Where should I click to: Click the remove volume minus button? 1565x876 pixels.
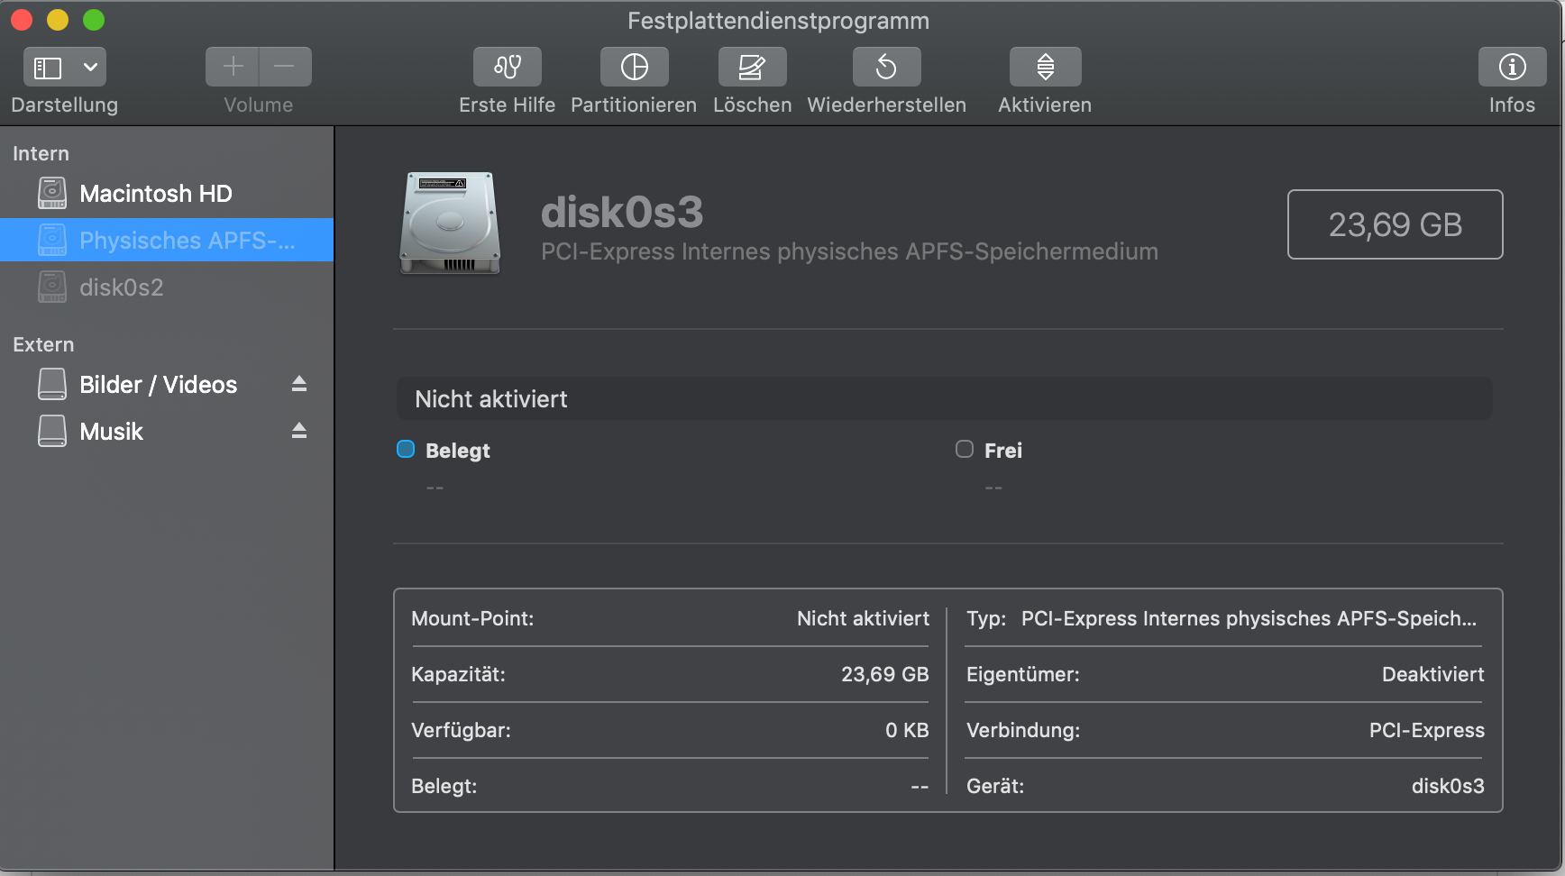click(285, 67)
